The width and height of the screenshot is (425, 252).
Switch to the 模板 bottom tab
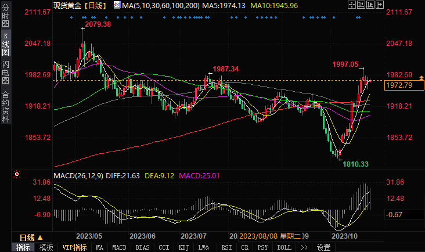pyautogui.click(x=46, y=247)
